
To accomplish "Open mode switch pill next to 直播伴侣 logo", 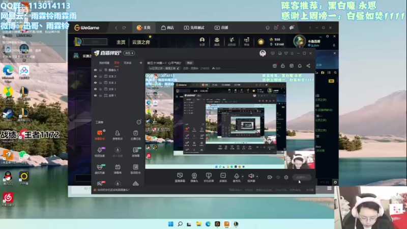I will pos(129,53).
